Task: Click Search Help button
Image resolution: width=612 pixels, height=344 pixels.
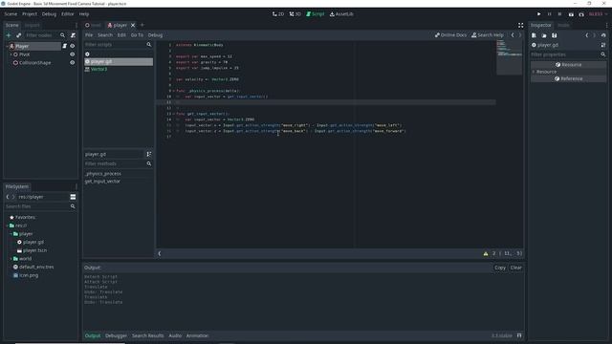Action: coord(488,35)
